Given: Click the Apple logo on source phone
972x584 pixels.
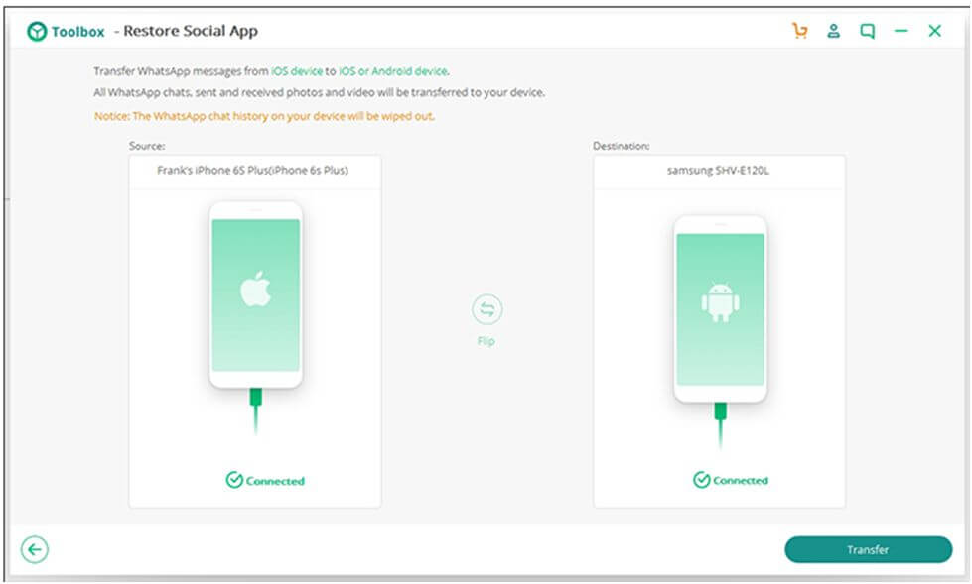Looking at the screenshot, I should 255,291.
